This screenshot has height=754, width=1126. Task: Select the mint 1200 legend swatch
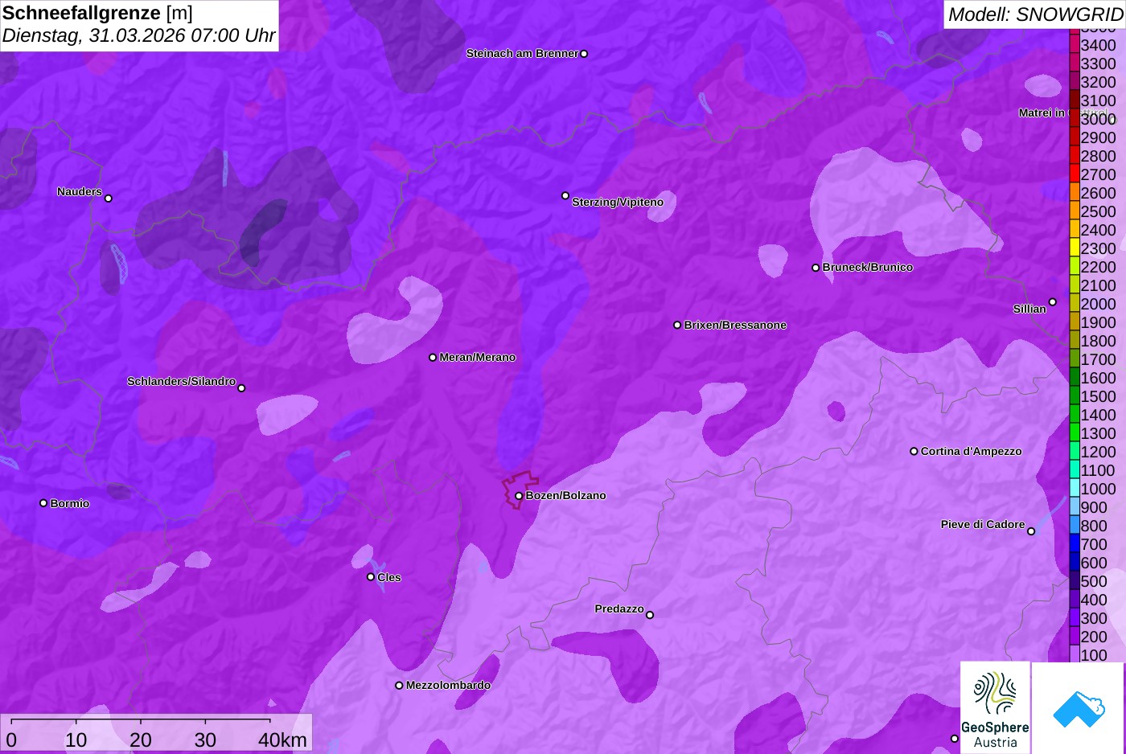tap(1075, 451)
